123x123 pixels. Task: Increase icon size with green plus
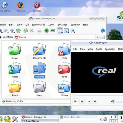coord(46,30)
